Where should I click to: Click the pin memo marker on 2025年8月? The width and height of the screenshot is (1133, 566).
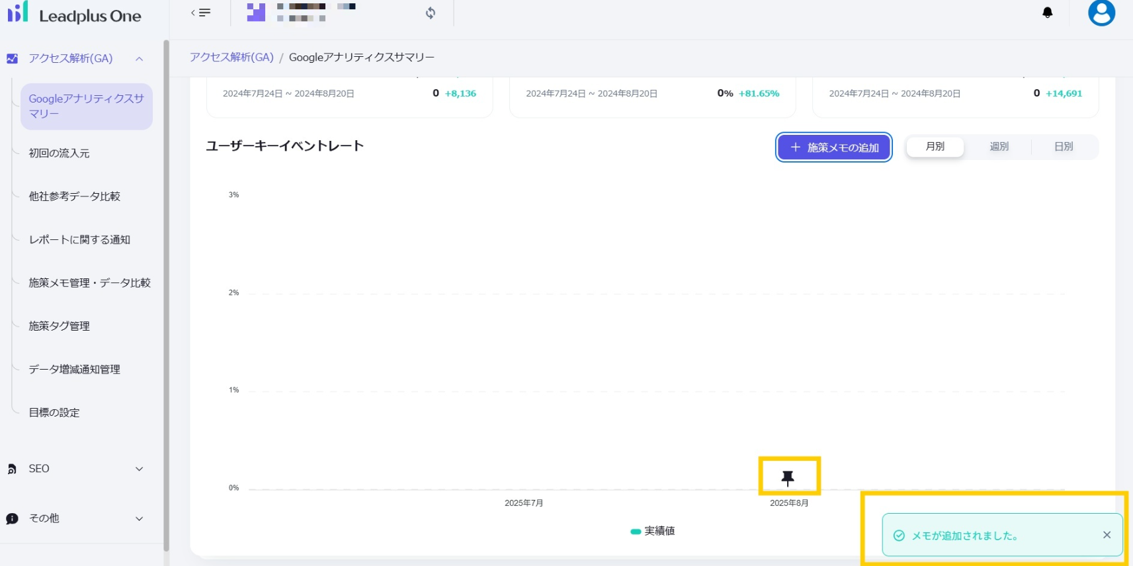788,477
